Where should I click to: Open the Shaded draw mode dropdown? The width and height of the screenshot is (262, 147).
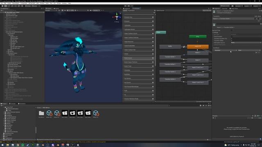(x=51, y=11)
